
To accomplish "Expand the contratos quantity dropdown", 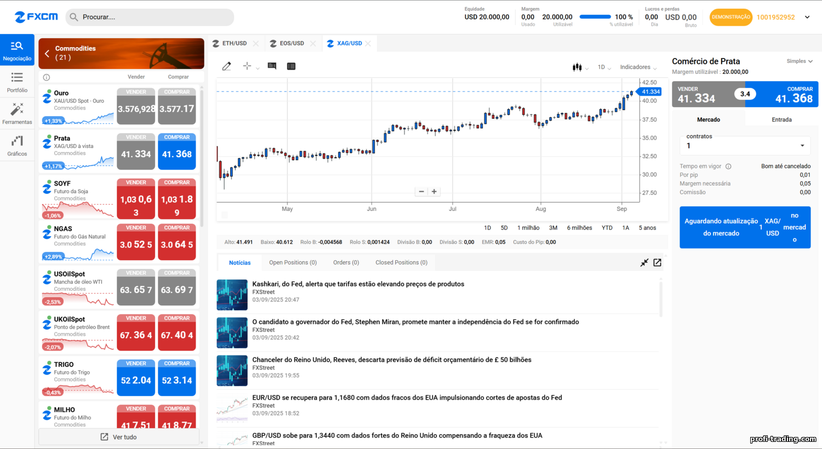I will (802, 146).
